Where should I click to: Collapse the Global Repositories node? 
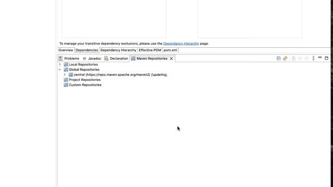(60, 70)
